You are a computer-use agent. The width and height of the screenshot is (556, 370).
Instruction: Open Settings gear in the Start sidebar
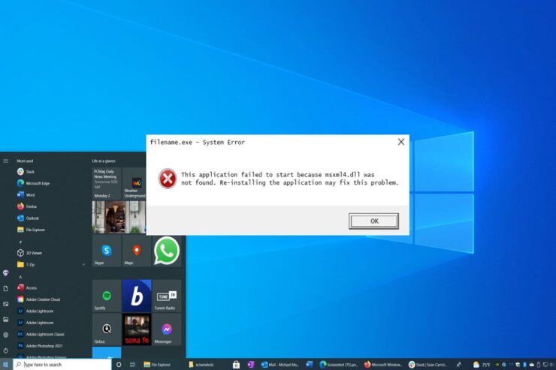pyautogui.click(x=6, y=335)
